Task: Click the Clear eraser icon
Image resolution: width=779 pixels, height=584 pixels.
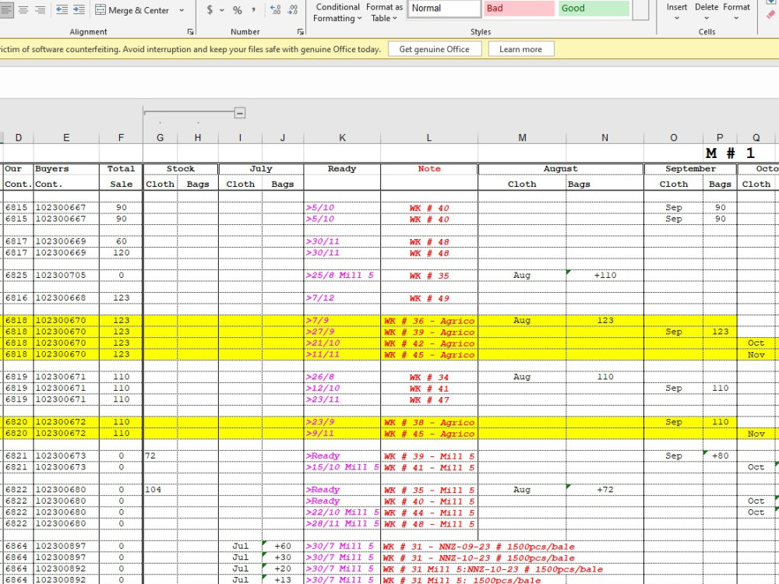Action: pyautogui.click(x=771, y=14)
